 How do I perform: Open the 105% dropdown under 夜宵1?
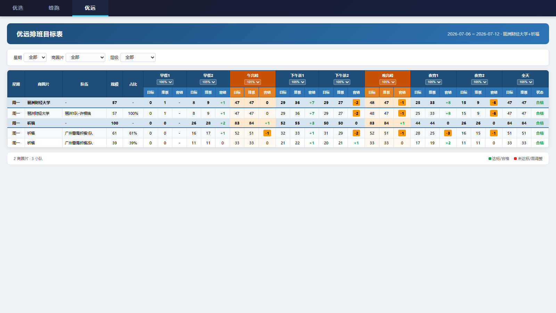[x=433, y=82]
